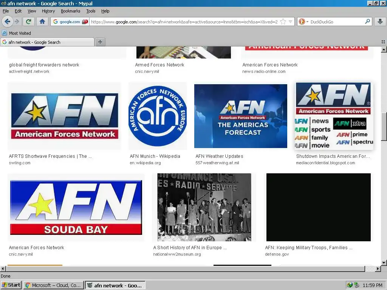Click into the address bar URL
This screenshot has height=290, width=387.
184,22
